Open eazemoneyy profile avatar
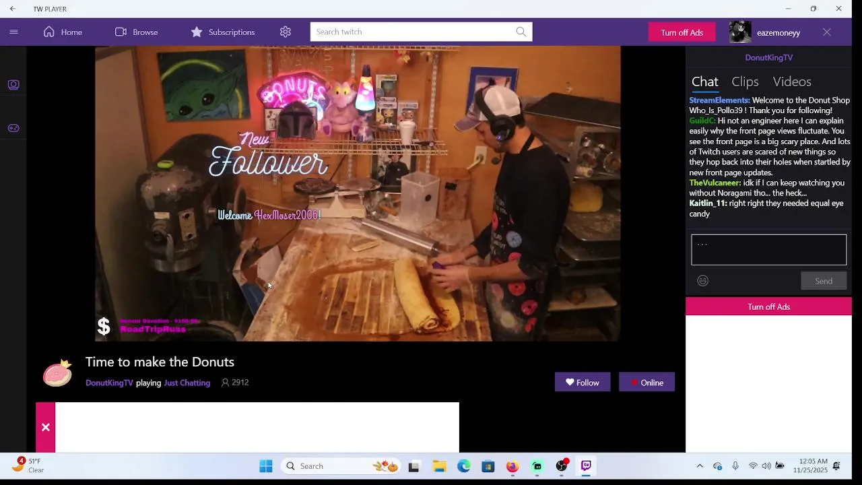 click(740, 32)
